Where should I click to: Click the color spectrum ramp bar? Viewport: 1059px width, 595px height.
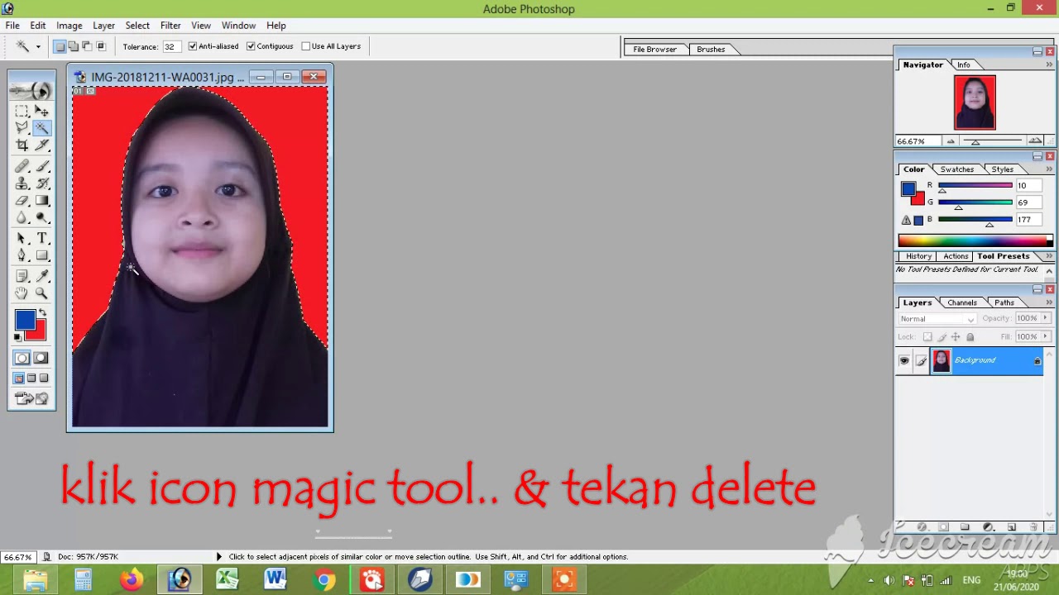[975, 241]
